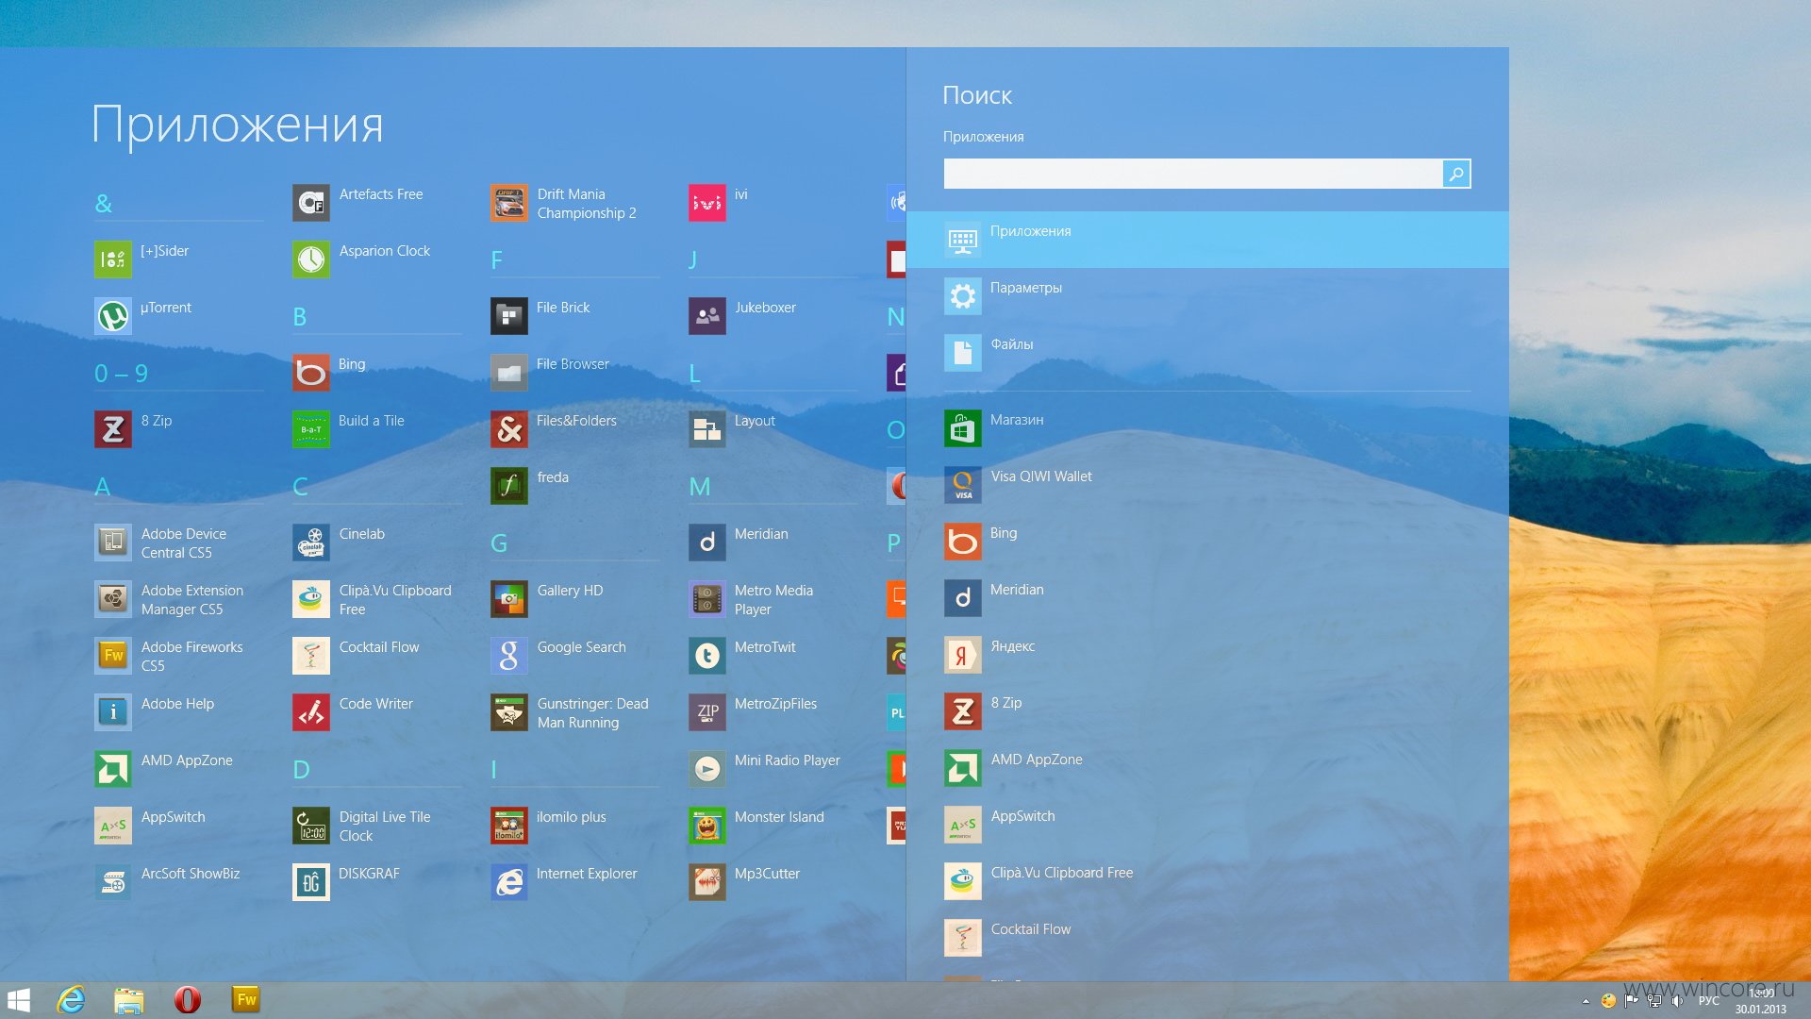This screenshot has width=1811, height=1019.
Task: Search within Visa QIWI Wallet
Action: point(1207,485)
